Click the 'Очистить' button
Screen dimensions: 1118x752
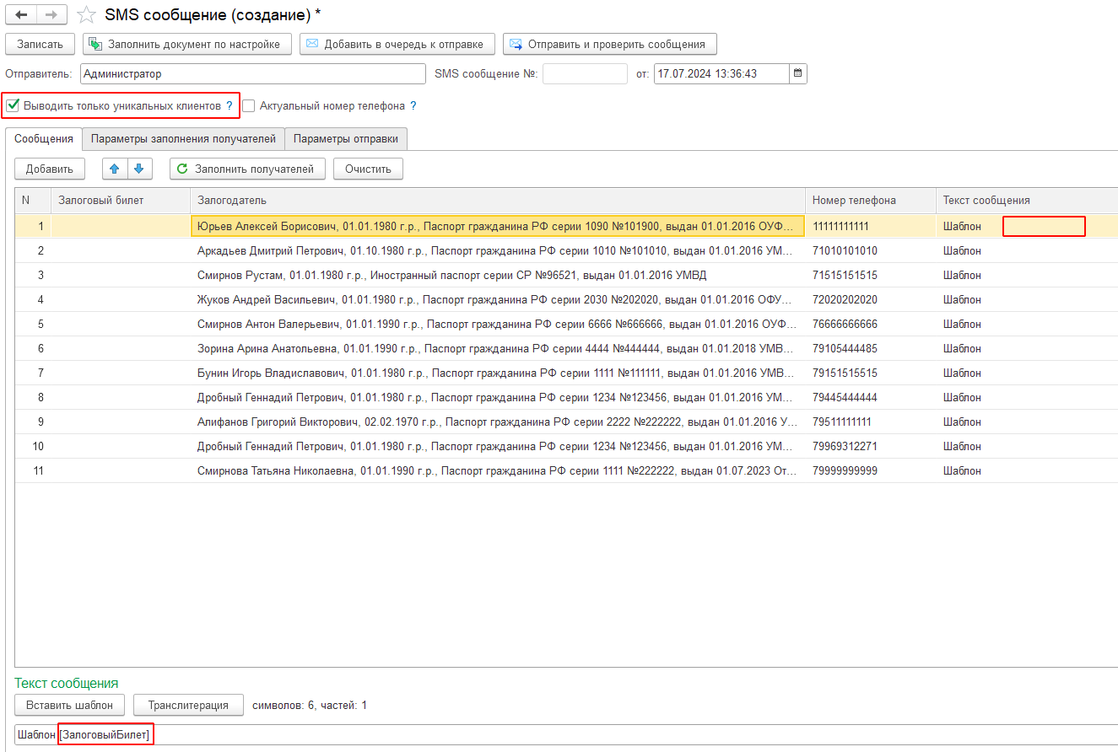368,169
